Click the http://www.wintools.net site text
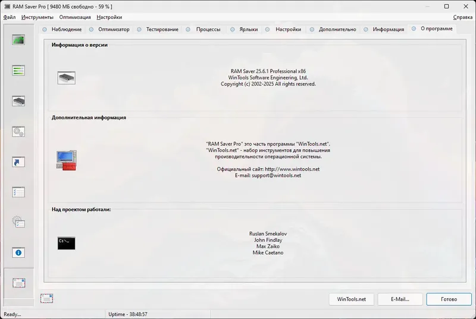 292,169
